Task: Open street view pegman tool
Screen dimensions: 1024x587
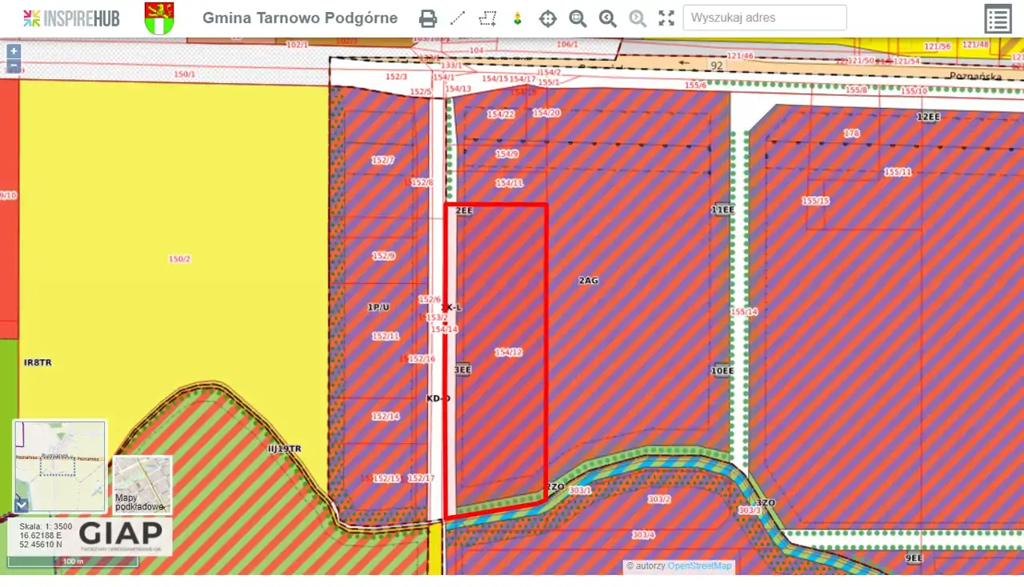Action: pos(518,18)
